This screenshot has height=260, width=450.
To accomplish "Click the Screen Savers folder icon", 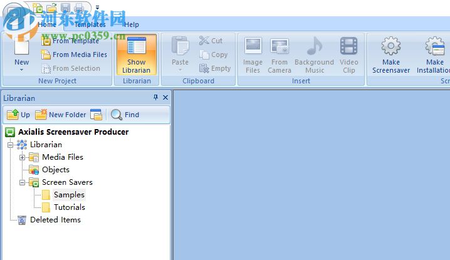I will pos(34,182).
